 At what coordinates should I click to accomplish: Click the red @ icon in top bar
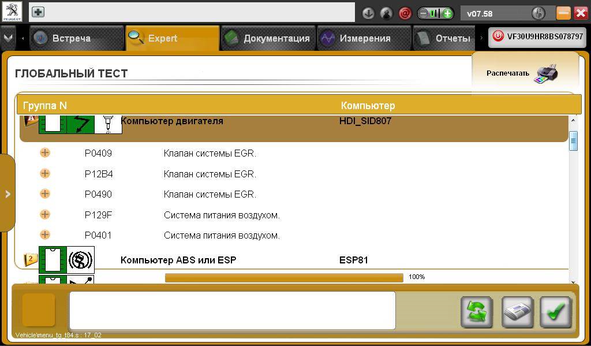coord(405,13)
